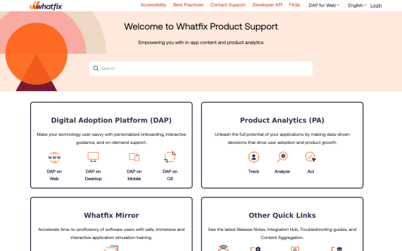
Task: Click the Digital Adoption Platform (DAP) heading
Action: [111, 120]
